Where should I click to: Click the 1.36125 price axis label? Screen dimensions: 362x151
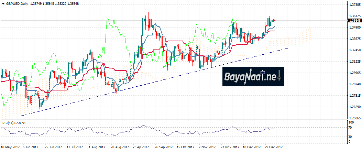pos(354,16)
